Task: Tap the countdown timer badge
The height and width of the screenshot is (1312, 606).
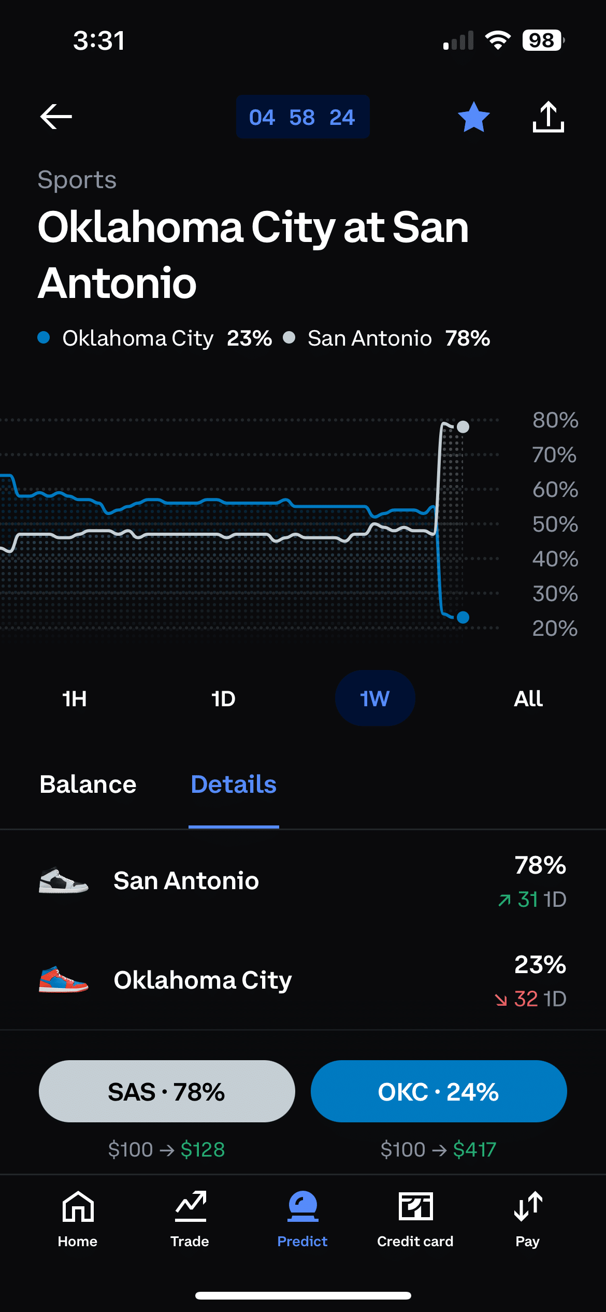Action: pos(302,117)
